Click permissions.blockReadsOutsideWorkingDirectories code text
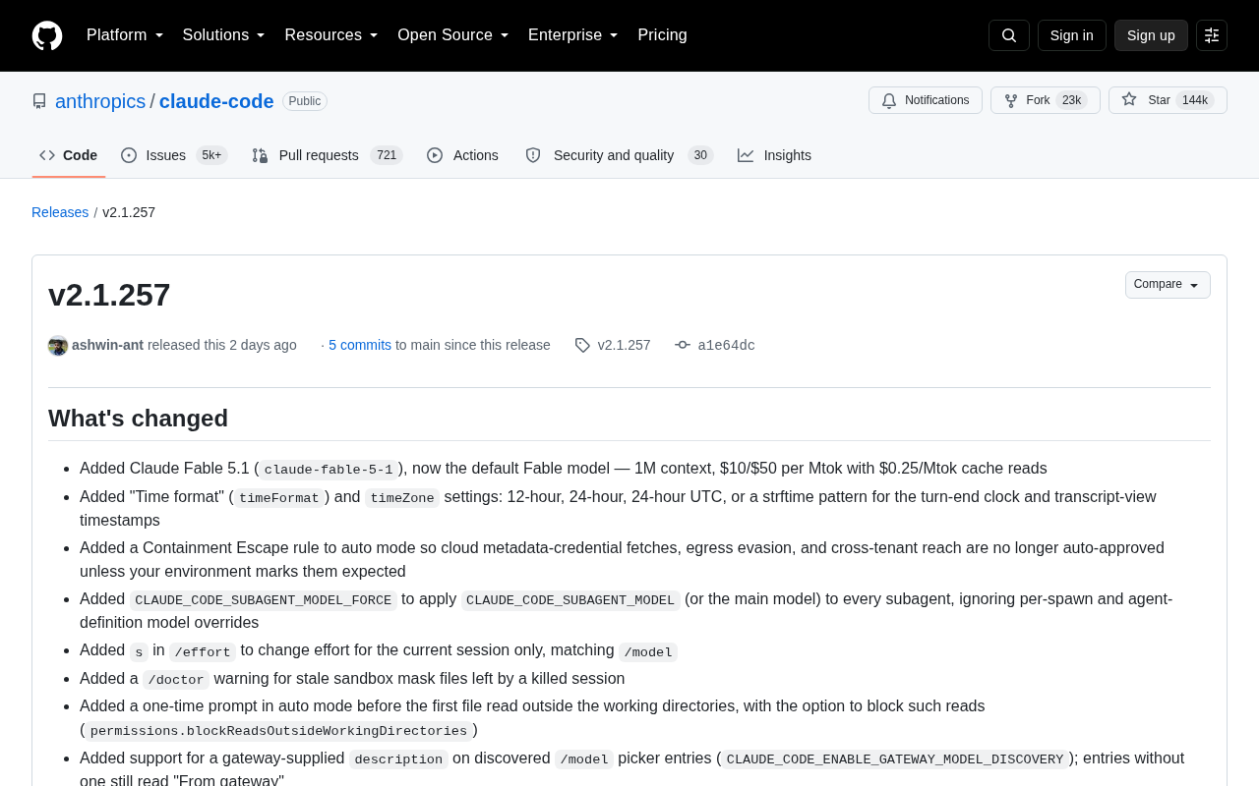 click(278, 731)
